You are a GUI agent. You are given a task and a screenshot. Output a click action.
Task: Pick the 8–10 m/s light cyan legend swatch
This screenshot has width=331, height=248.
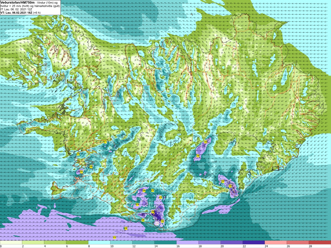tap(99, 243)
